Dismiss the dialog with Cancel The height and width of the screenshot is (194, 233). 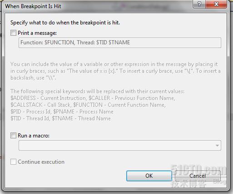(198, 176)
